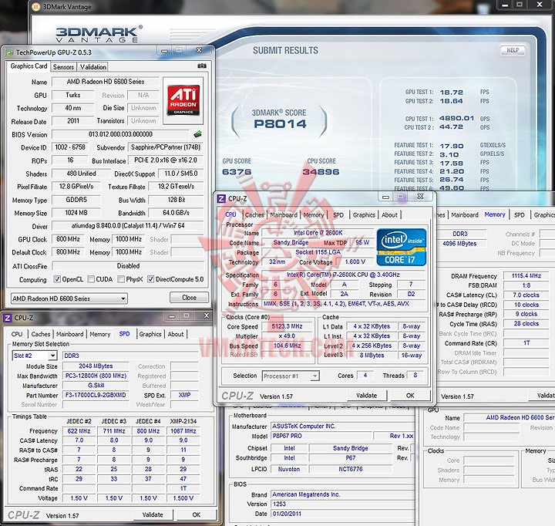Click the GPU-Z screenshot camera icon
The width and height of the screenshot is (555, 526).
pyautogui.click(x=202, y=66)
